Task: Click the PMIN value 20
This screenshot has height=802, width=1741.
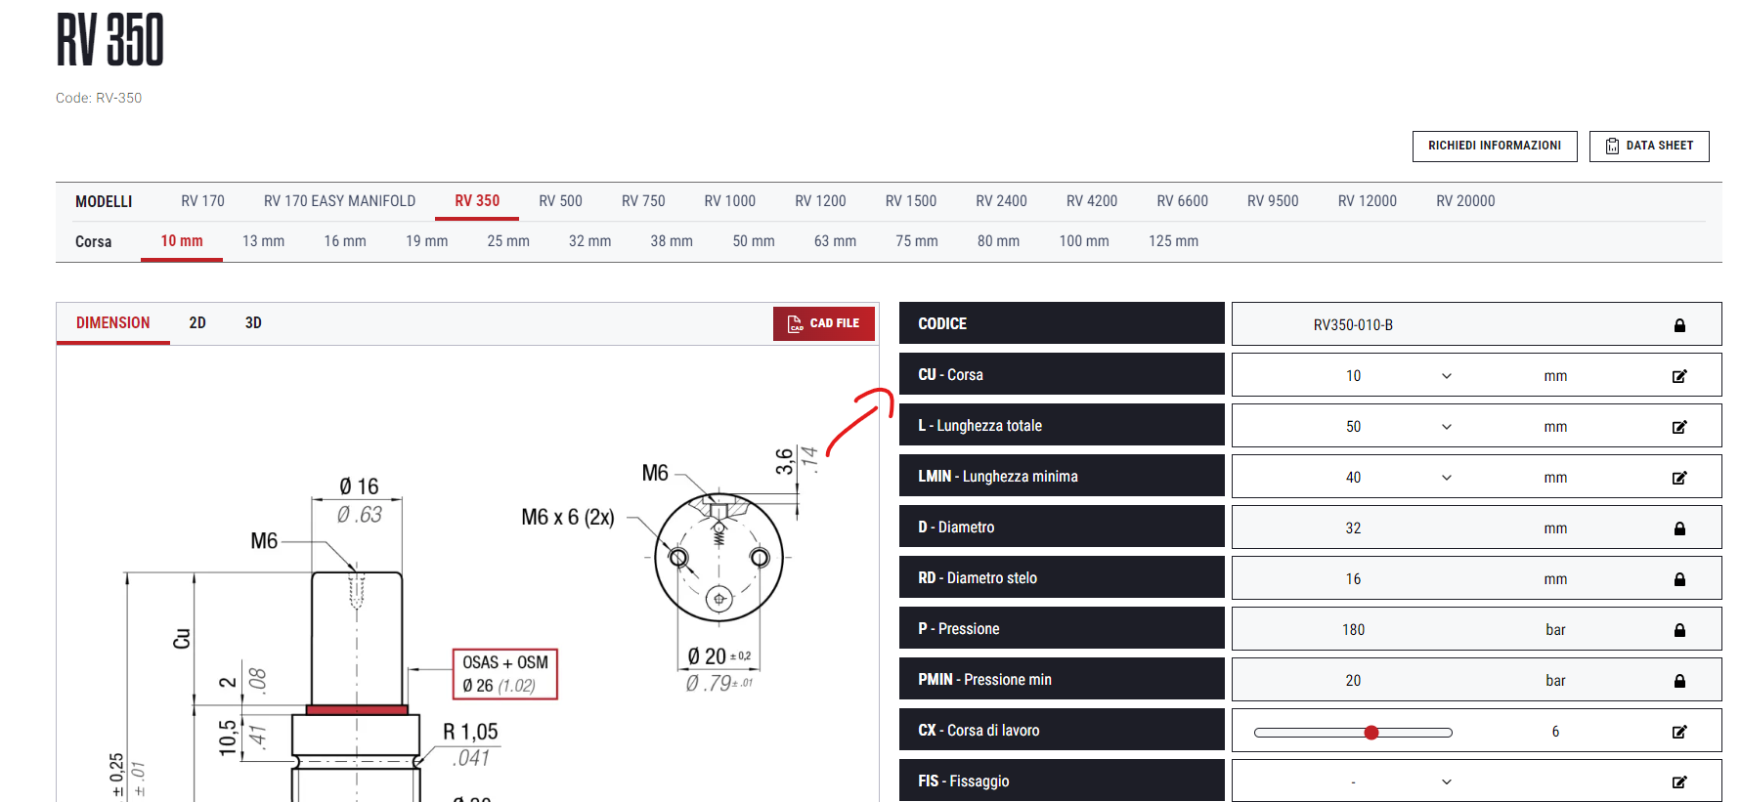Action: click(1353, 681)
